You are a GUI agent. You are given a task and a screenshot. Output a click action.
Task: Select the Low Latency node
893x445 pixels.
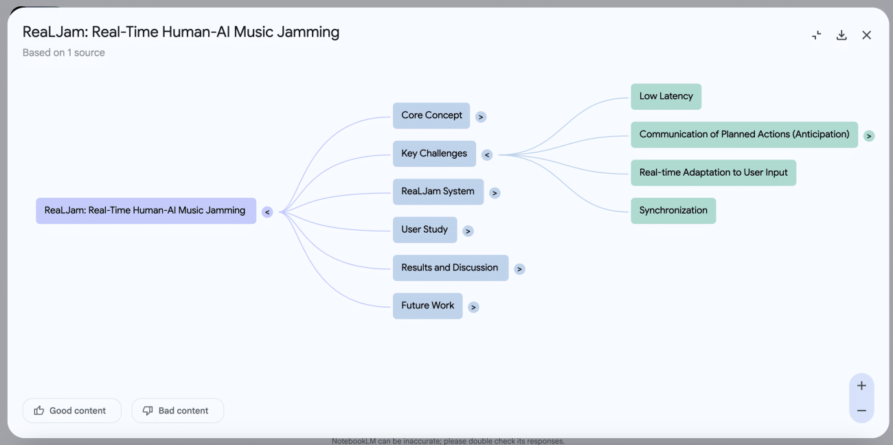(x=666, y=97)
